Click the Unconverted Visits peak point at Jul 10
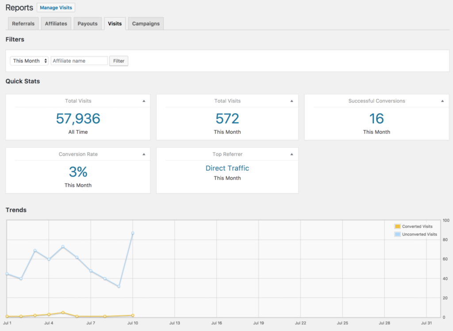The width and height of the screenshot is (453, 331). pos(133,233)
